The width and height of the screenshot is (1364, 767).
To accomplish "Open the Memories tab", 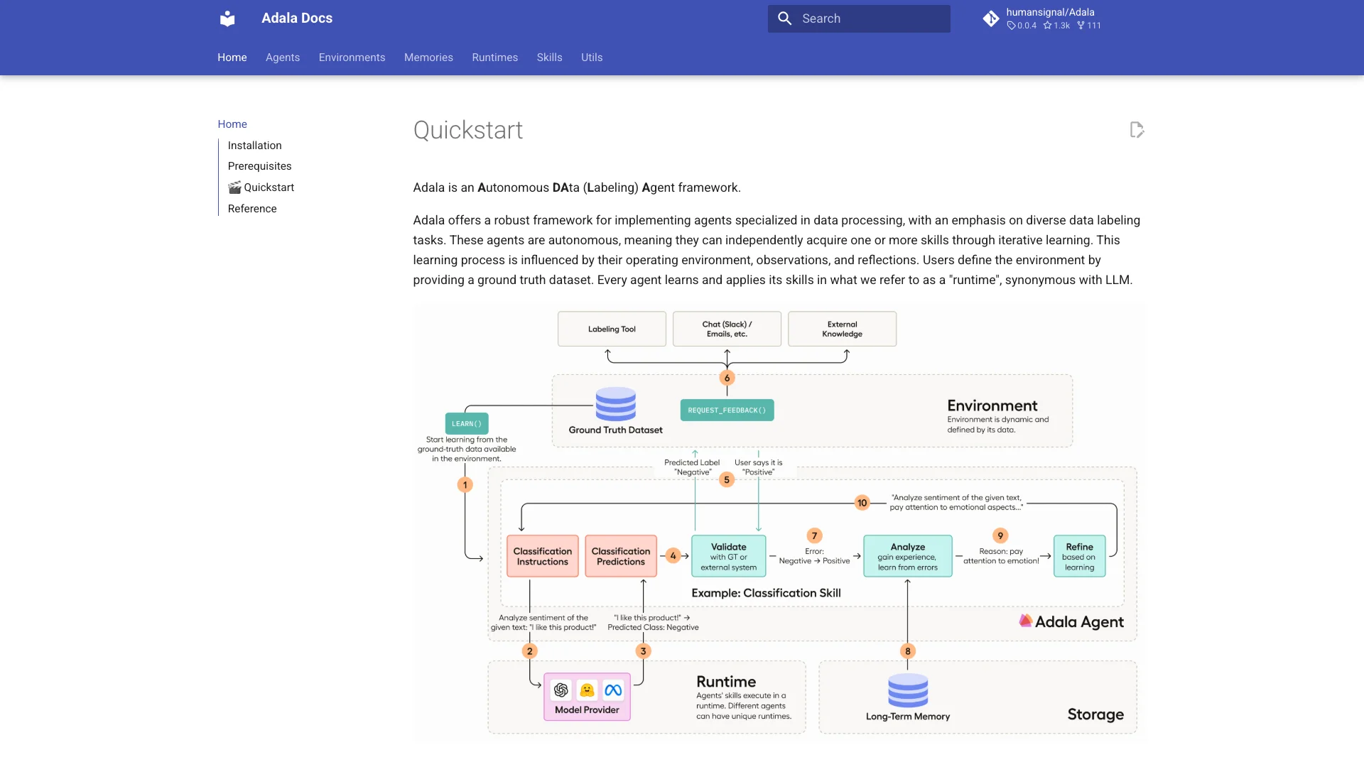I will pos(428,58).
